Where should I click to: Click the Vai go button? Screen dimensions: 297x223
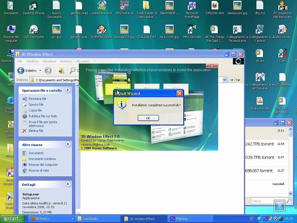tap(235, 80)
